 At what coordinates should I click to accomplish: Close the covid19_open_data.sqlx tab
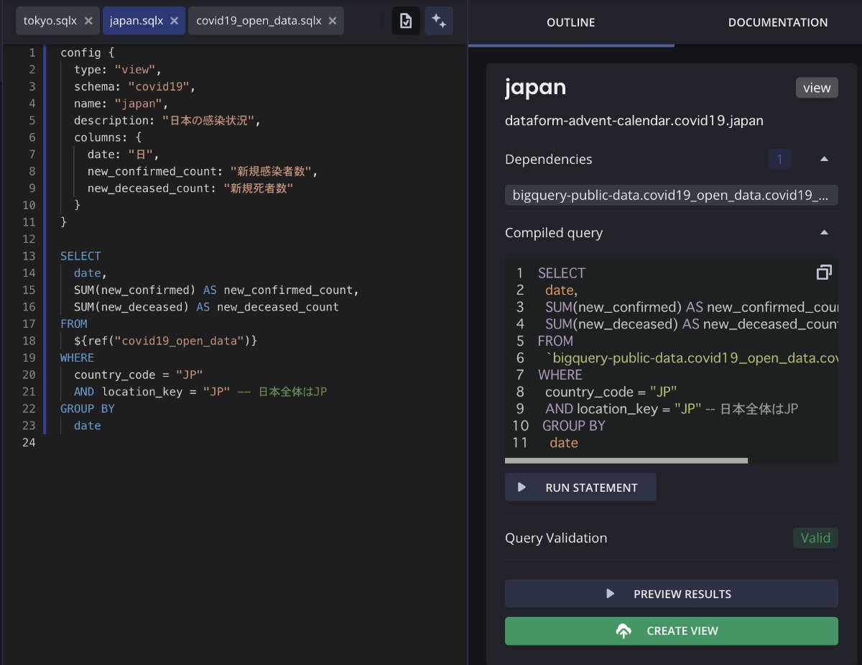point(333,21)
